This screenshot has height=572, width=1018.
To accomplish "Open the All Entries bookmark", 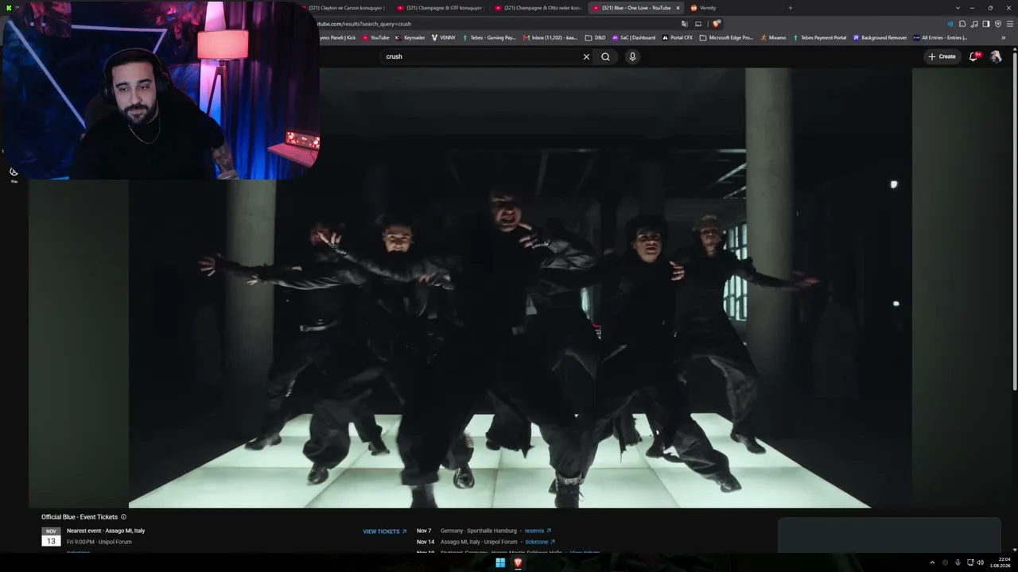I will (940, 37).
